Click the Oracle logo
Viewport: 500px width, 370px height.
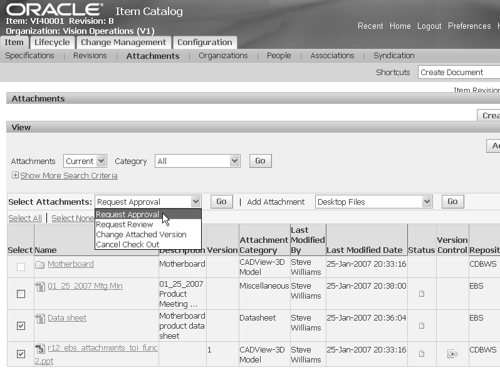tap(55, 9)
